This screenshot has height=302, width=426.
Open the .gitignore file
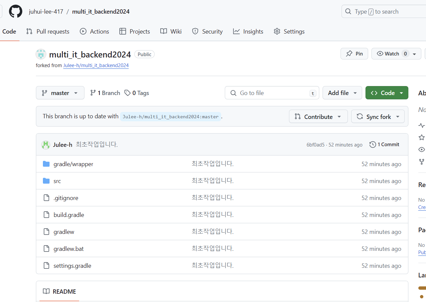[x=66, y=198]
